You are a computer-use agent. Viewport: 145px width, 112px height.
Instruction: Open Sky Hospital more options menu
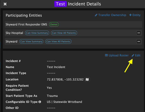click(x=139, y=33)
